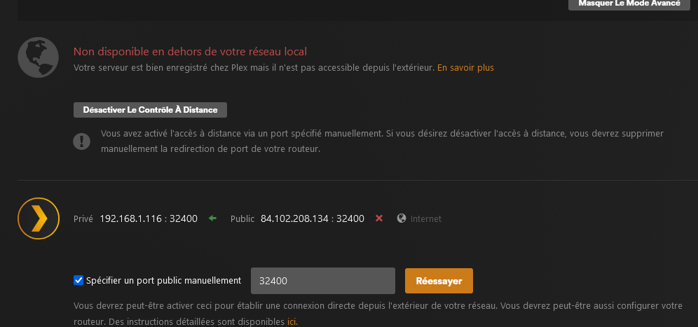
Task: Click public address 84.102.208.134 : 32400
Action: pyautogui.click(x=313, y=218)
